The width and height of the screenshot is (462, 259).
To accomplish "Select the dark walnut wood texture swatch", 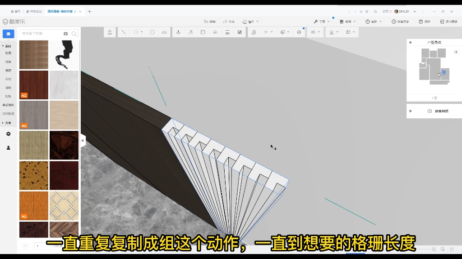I will pos(33,85).
